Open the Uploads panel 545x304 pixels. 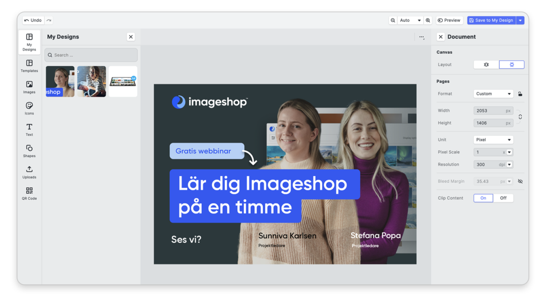click(x=29, y=172)
